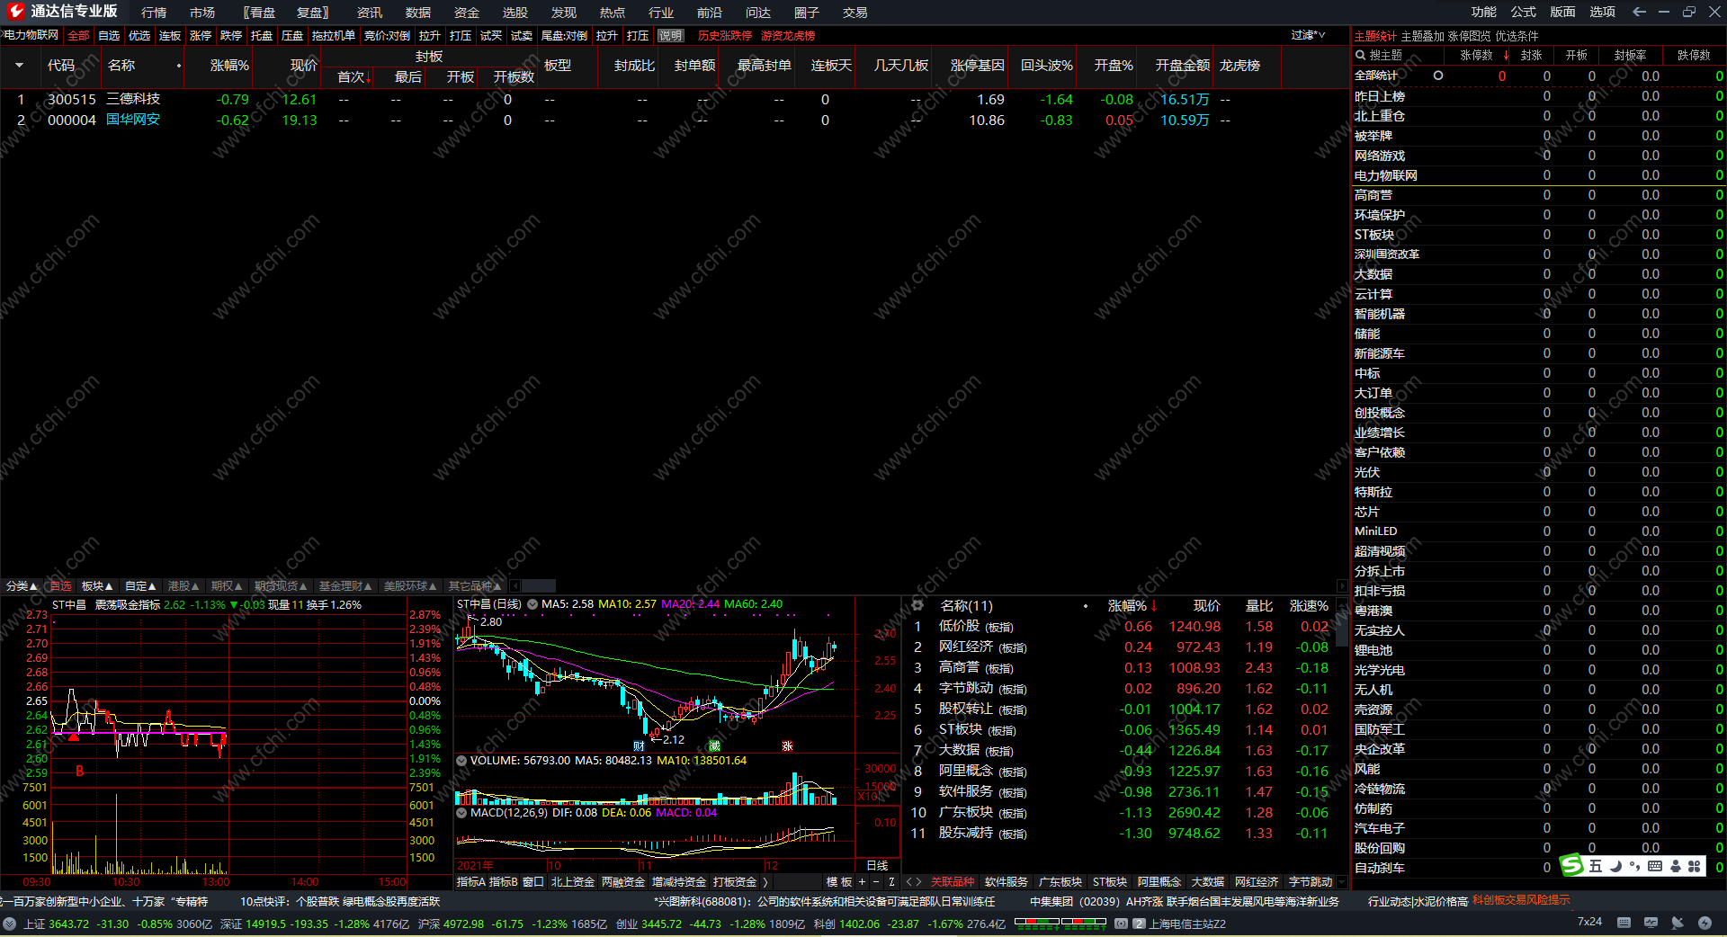Expand the column header dropdown arrow before 代码
This screenshot has height=937, width=1727.
(x=19, y=66)
